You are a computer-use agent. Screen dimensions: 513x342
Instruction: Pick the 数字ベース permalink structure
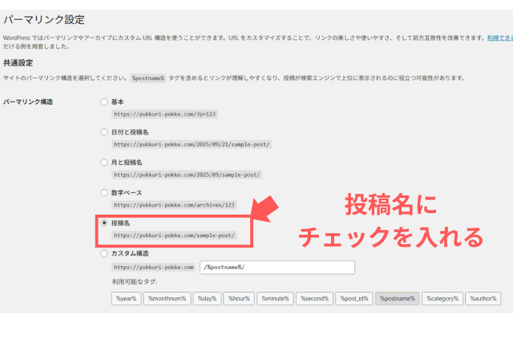point(104,192)
